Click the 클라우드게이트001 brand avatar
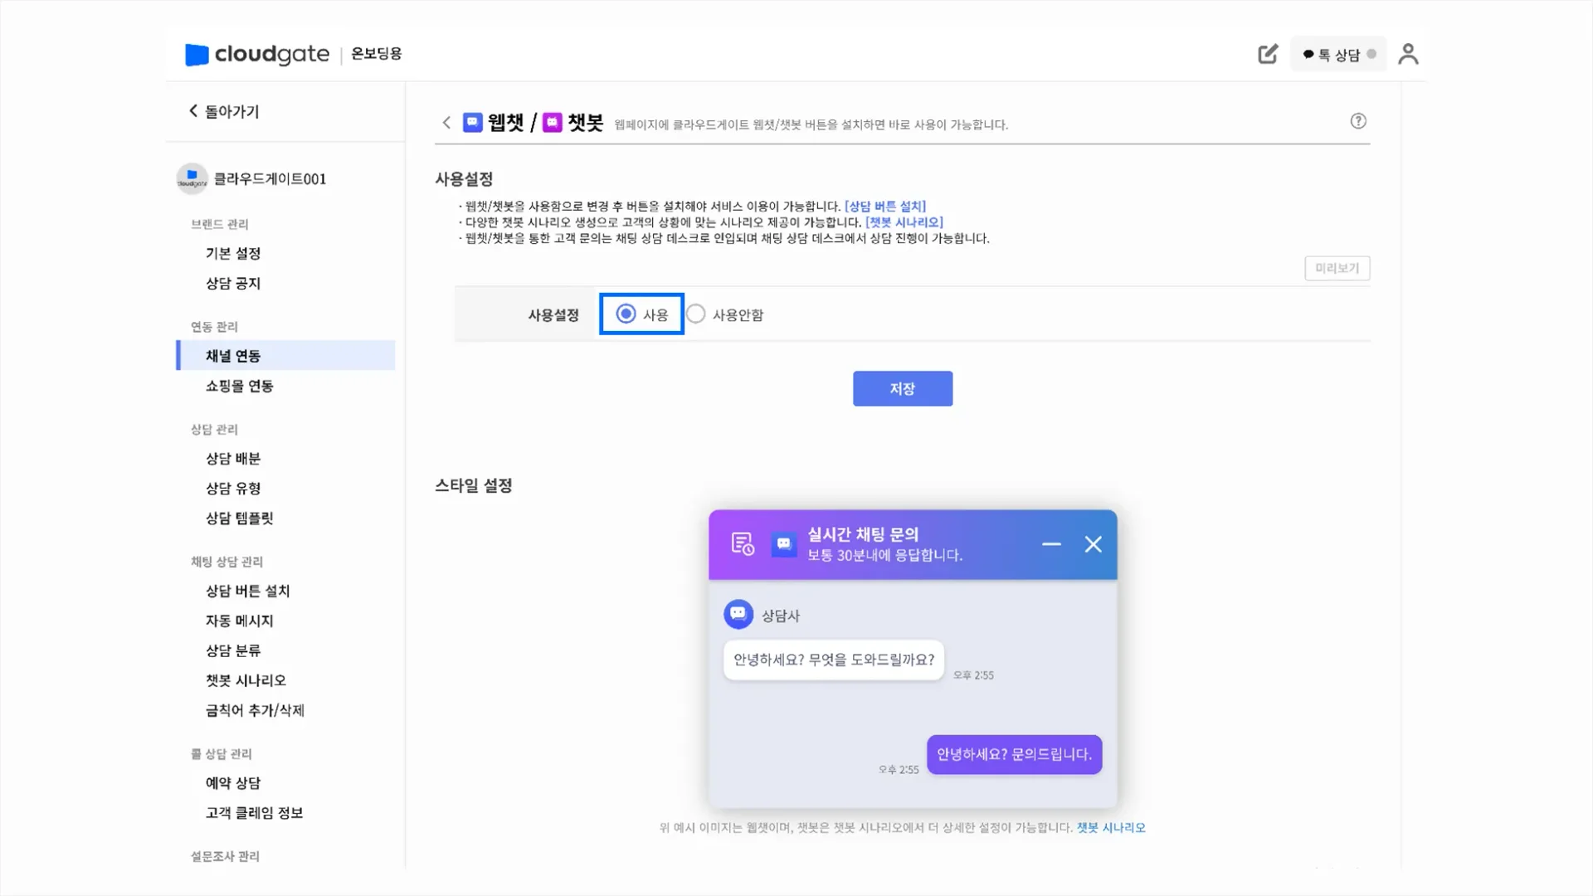The width and height of the screenshot is (1593, 896). coord(192,178)
